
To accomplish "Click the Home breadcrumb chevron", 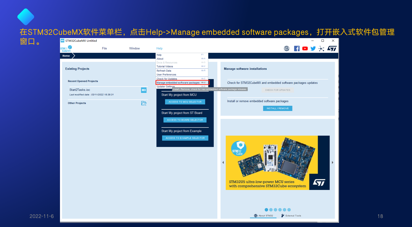I will 73,56.
